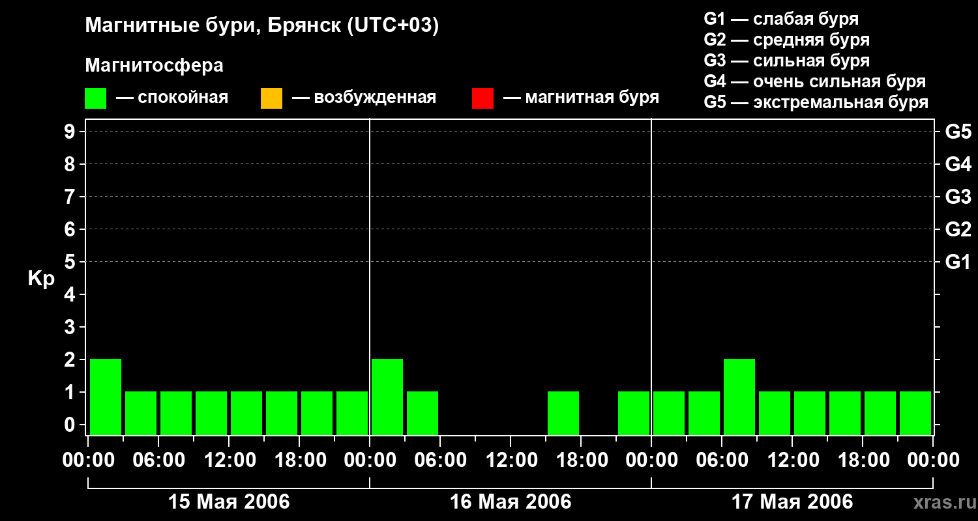Screen dimensions: 978x521
Task: Click the '— возбужденная' legend label
Action: point(364,98)
